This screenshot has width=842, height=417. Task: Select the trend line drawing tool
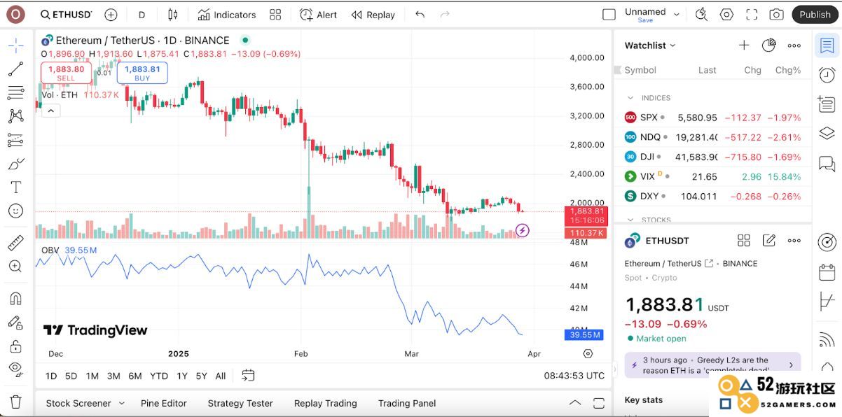[x=15, y=69]
